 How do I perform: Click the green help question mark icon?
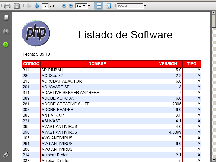[6, 45]
